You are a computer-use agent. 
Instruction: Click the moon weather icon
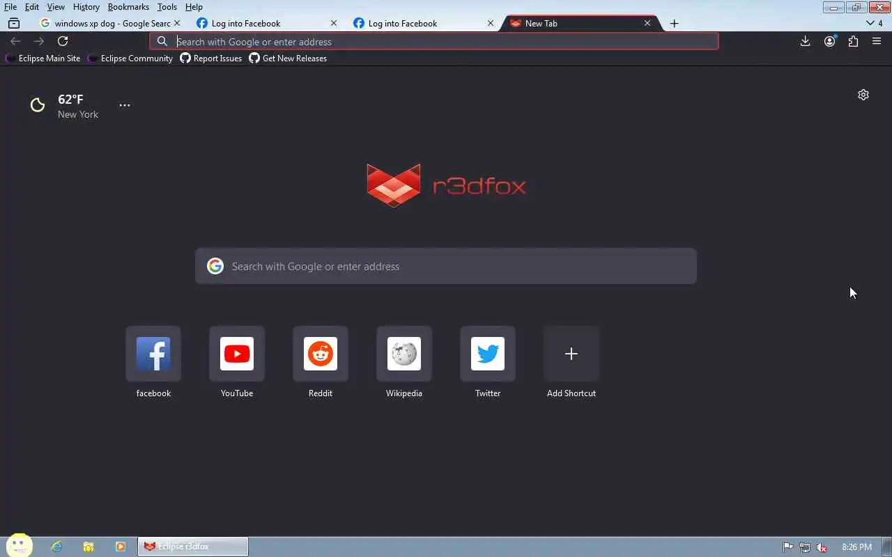38,105
